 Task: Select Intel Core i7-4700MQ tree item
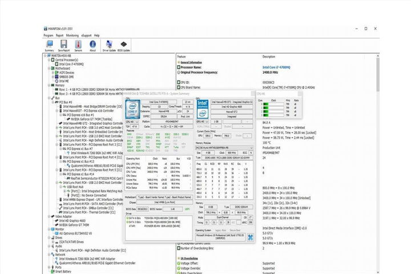coord(71,65)
